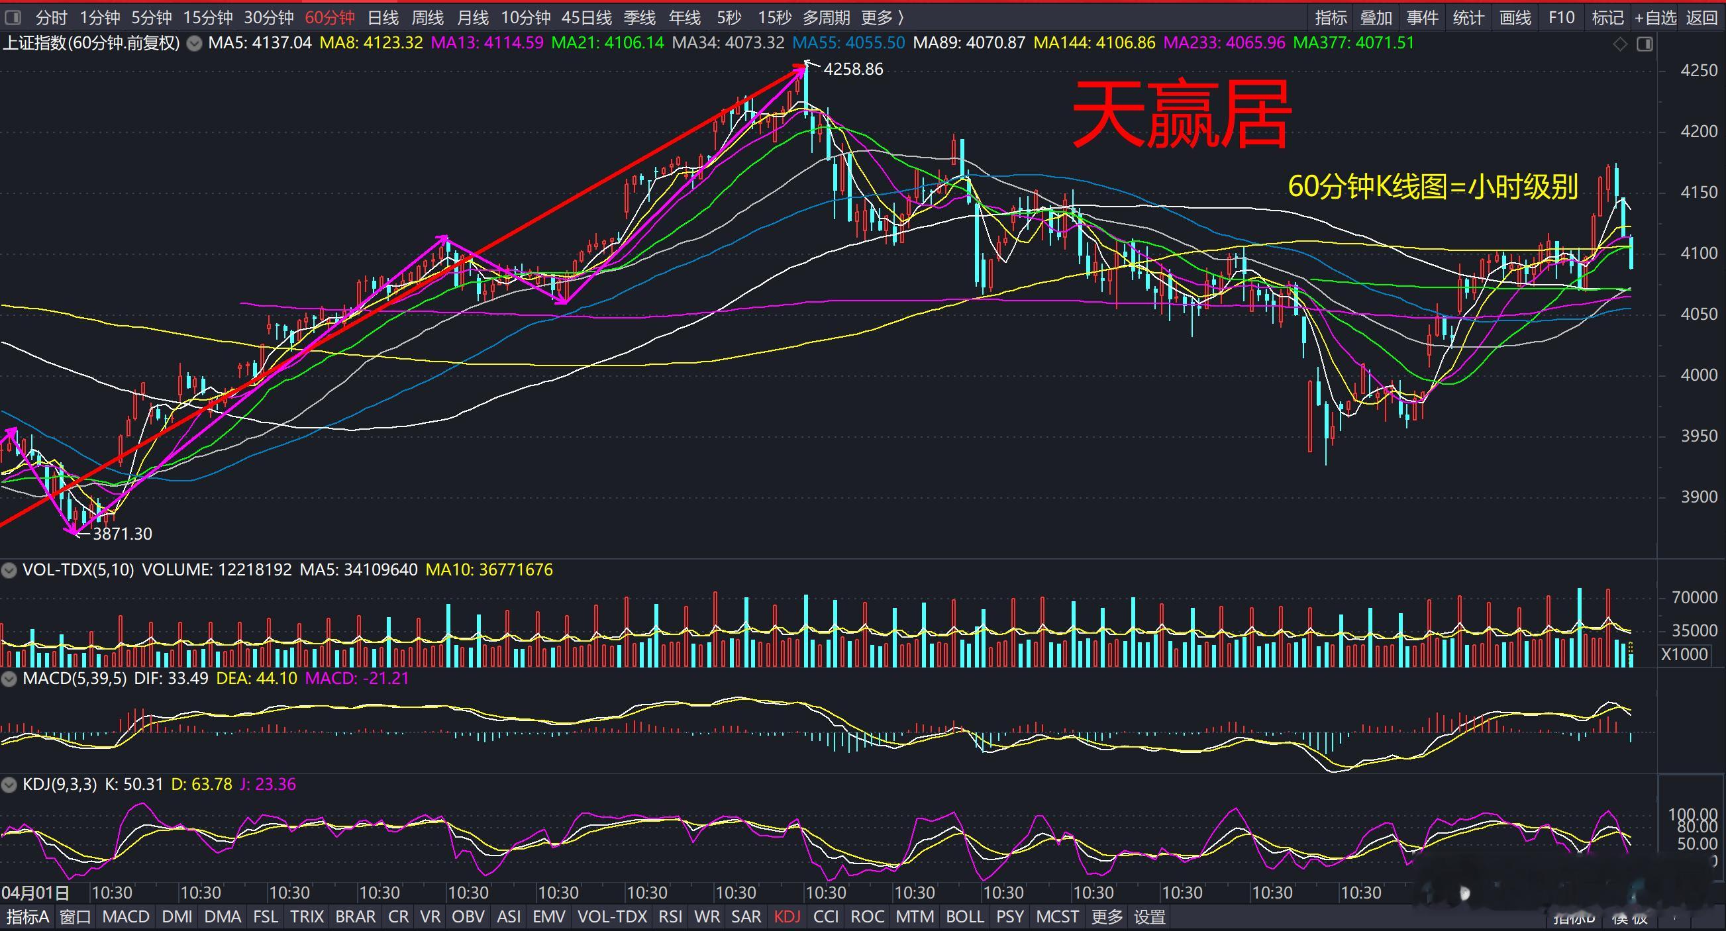Viewport: 1726px width, 931px height.
Task: Select the highlighted KDJ indicator tab
Action: [787, 916]
